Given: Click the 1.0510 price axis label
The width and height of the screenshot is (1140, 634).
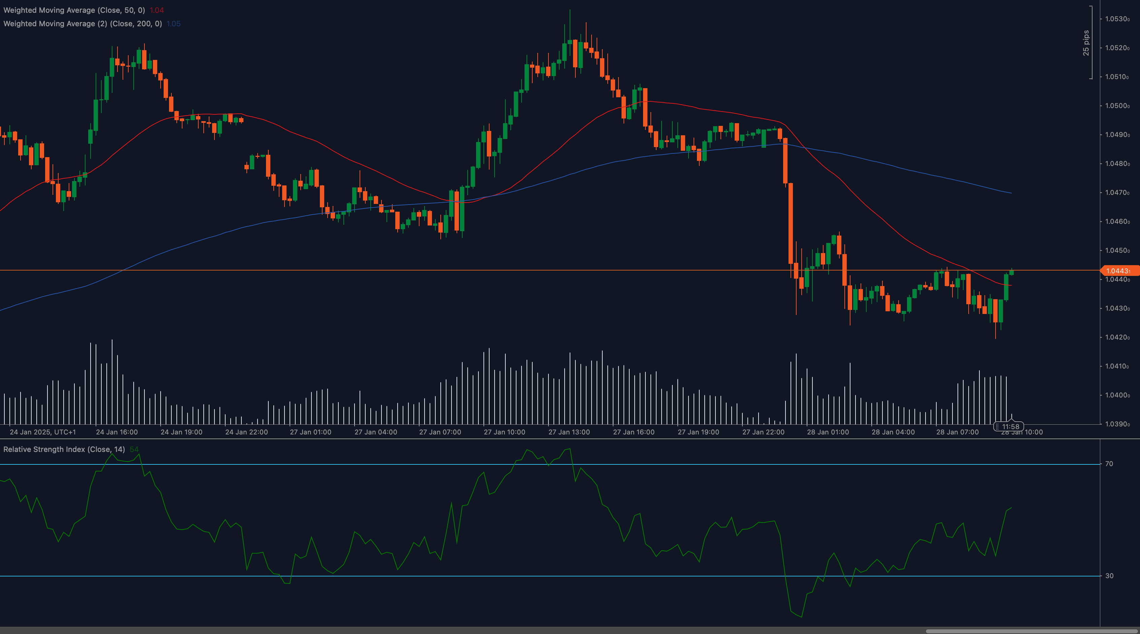Looking at the screenshot, I should (x=1117, y=76).
